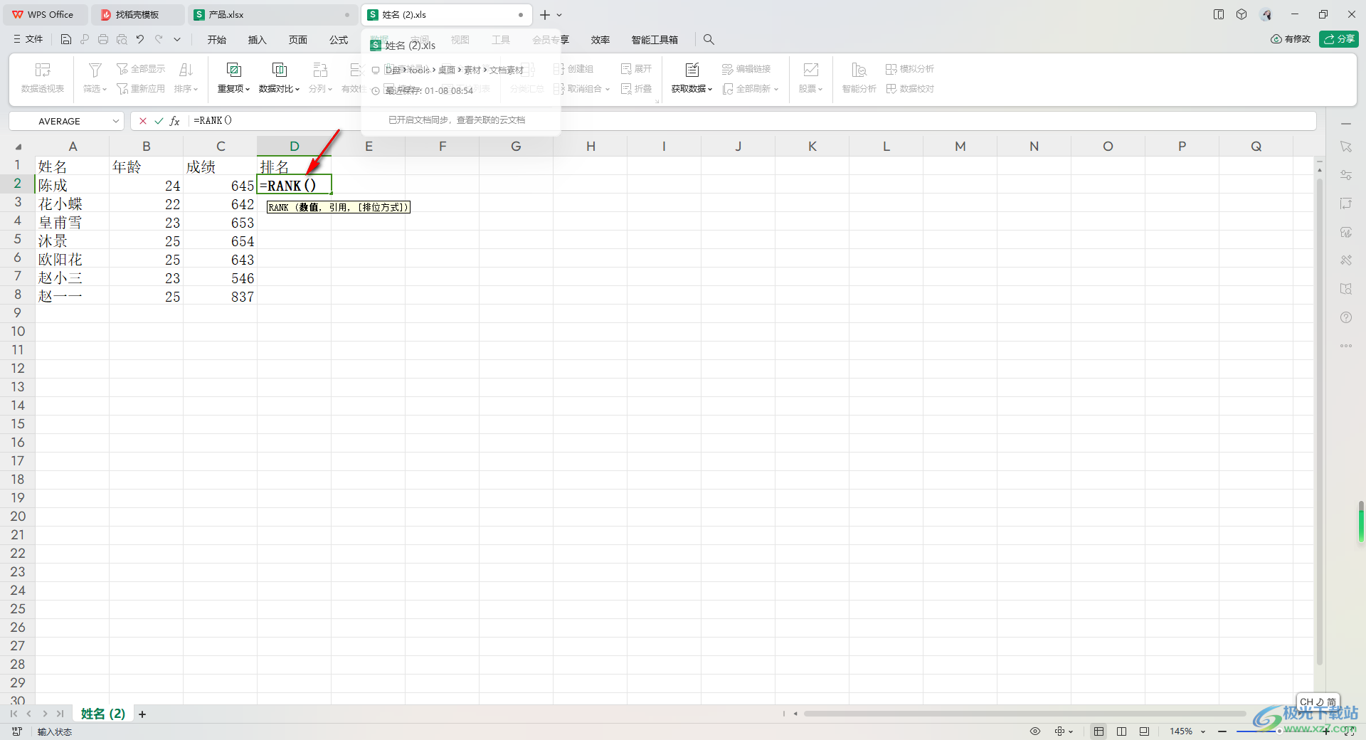Adjust the zoom slider handle
The height and width of the screenshot is (740, 1366).
[1278, 731]
